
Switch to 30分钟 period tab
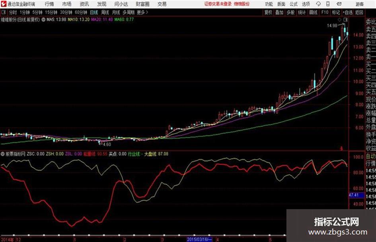point(66,12)
